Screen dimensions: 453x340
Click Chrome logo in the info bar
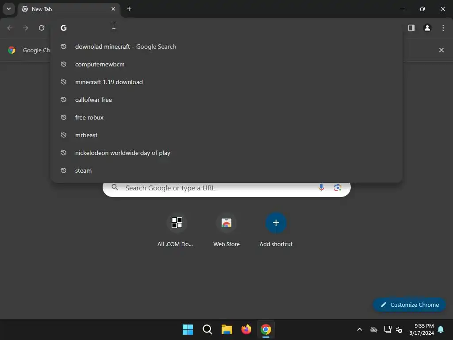tap(12, 50)
